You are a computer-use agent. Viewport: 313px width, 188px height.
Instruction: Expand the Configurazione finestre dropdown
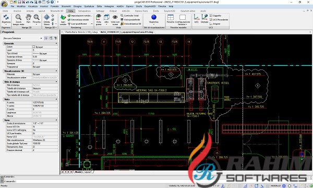(x=183, y=25)
